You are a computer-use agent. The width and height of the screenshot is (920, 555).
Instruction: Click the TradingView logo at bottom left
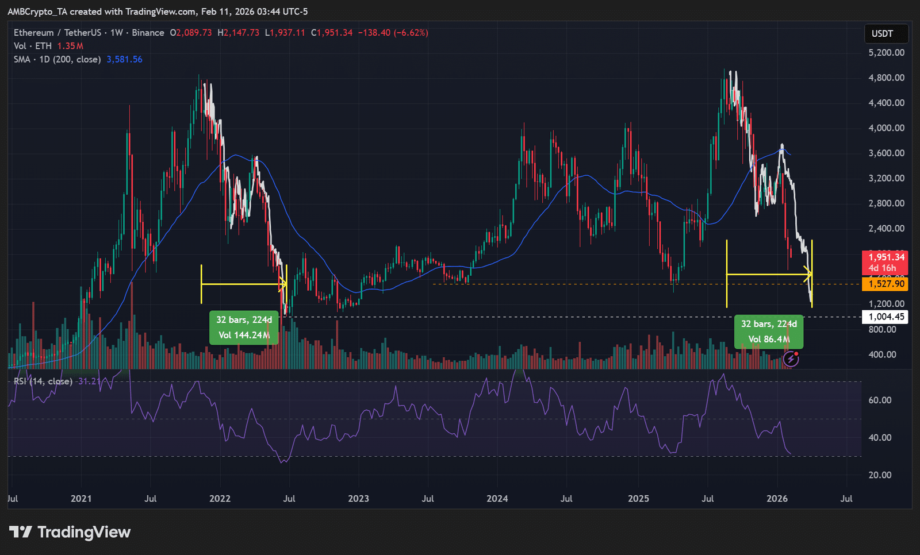pos(70,532)
